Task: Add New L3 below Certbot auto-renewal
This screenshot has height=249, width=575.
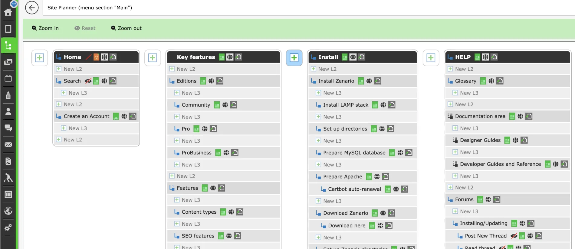Action: click(363, 201)
